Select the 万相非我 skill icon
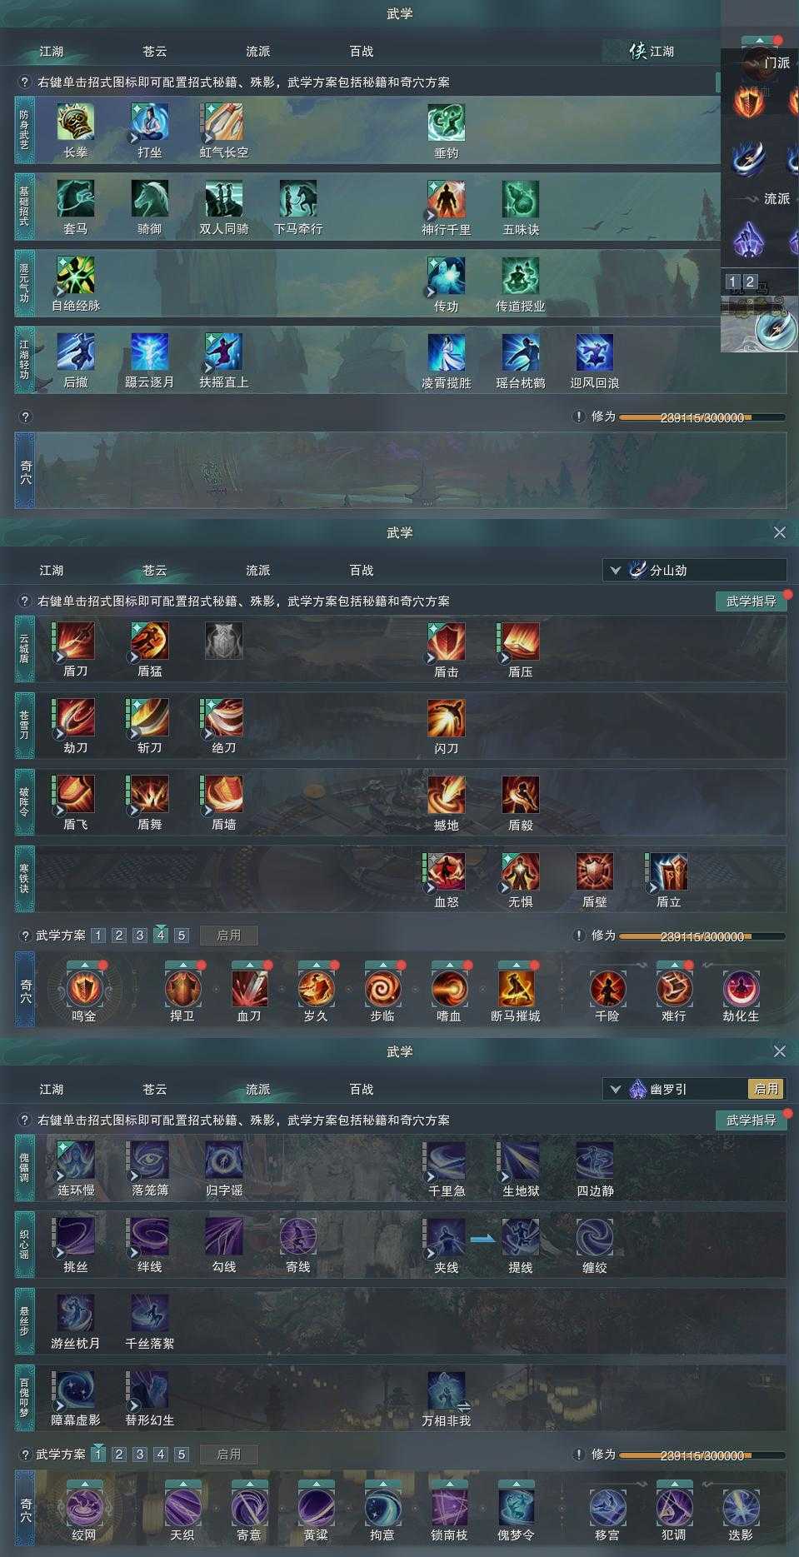 [x=447, y=1390]
